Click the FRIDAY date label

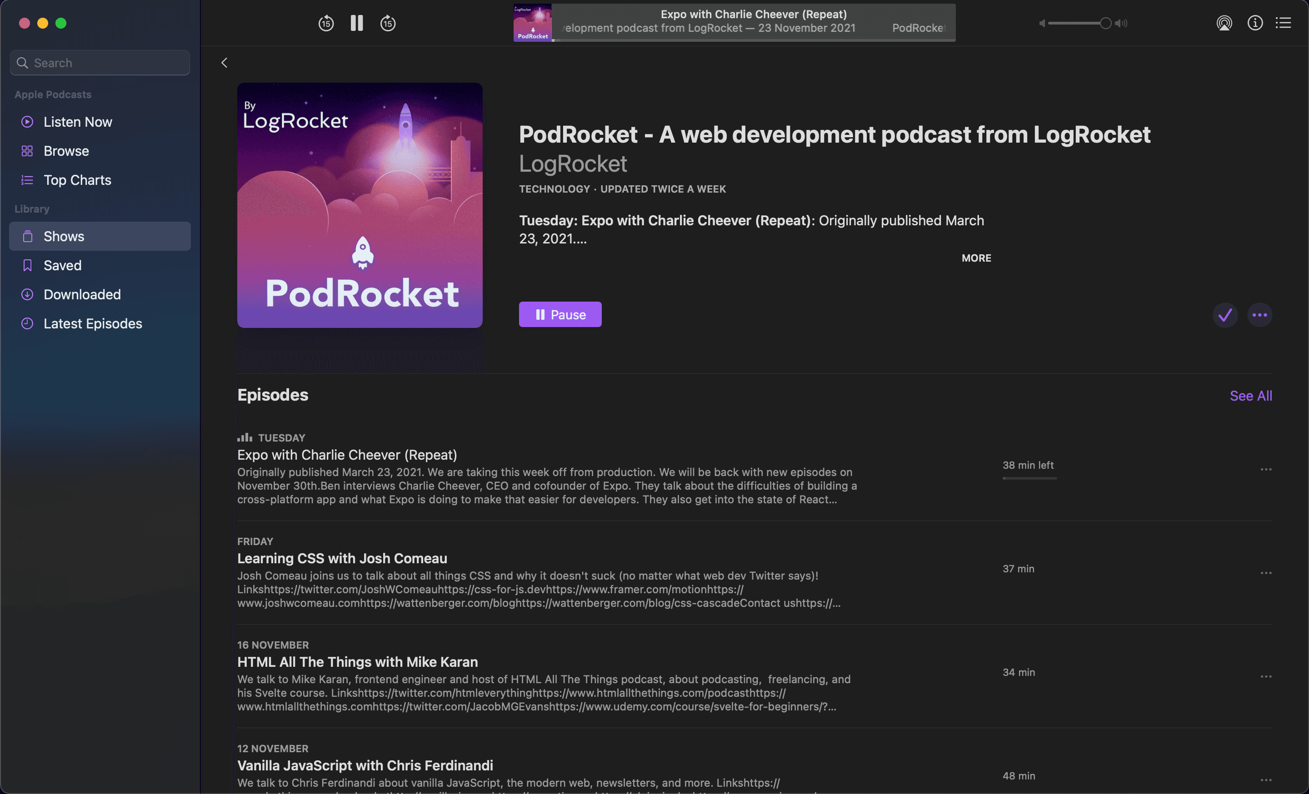(255, 541)
